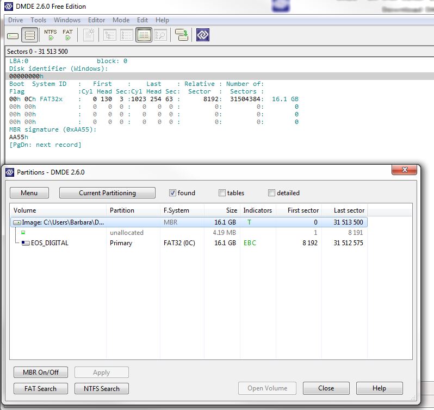Click the MBR On/Off button
The height and width of the screenshot is (410, 434).
point(41,372)
